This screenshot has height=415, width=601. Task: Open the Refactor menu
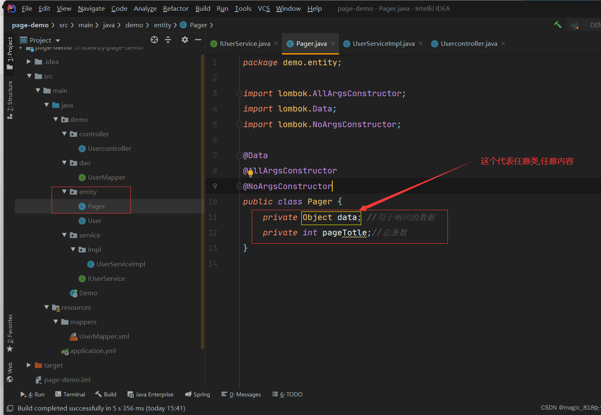click(175, 8)
